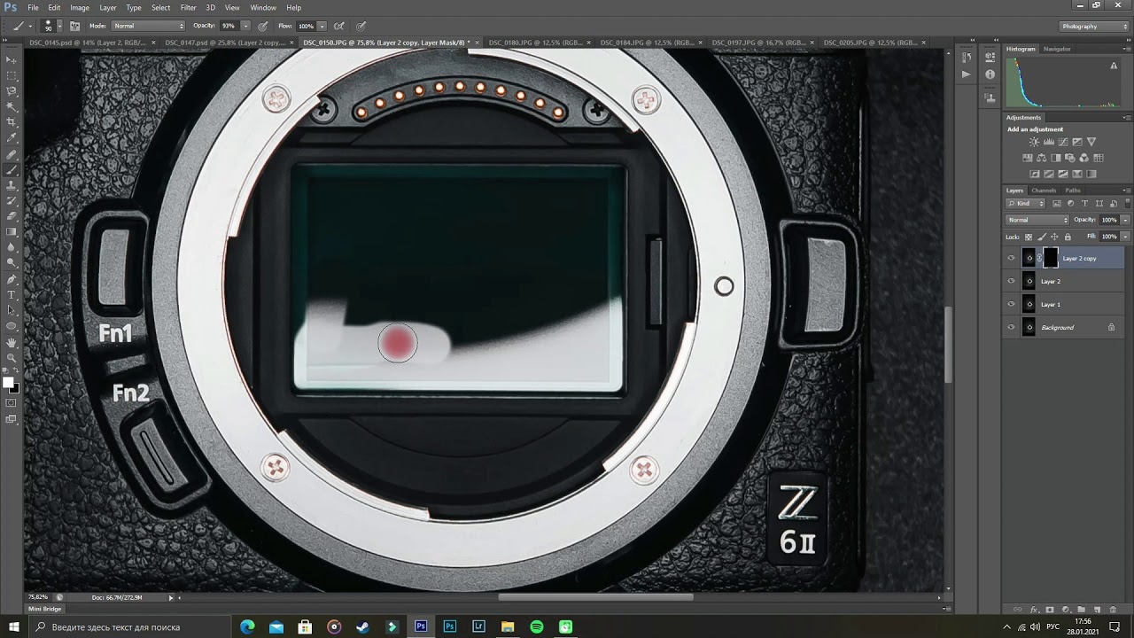Select the Magic Wand tool
Screen dimensions: 1134x638
click(x=12, y=106)
